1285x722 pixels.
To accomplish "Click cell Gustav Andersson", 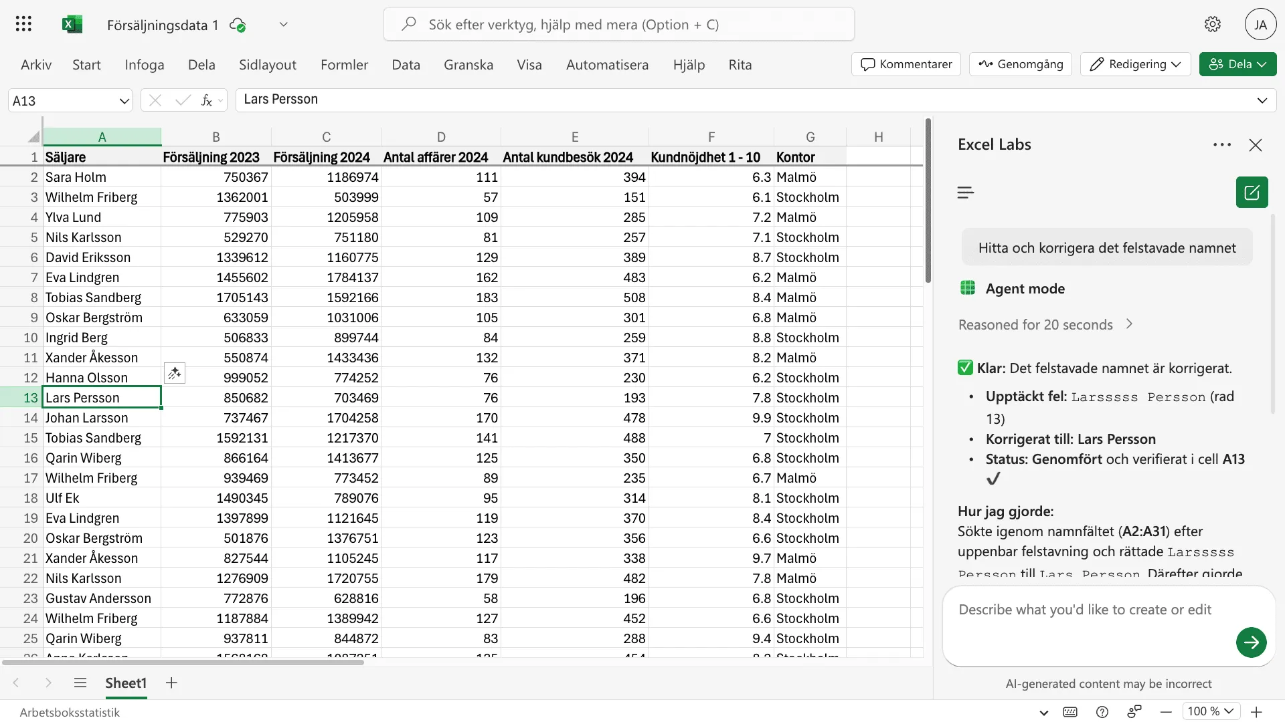I will click(x=102, y=598).
